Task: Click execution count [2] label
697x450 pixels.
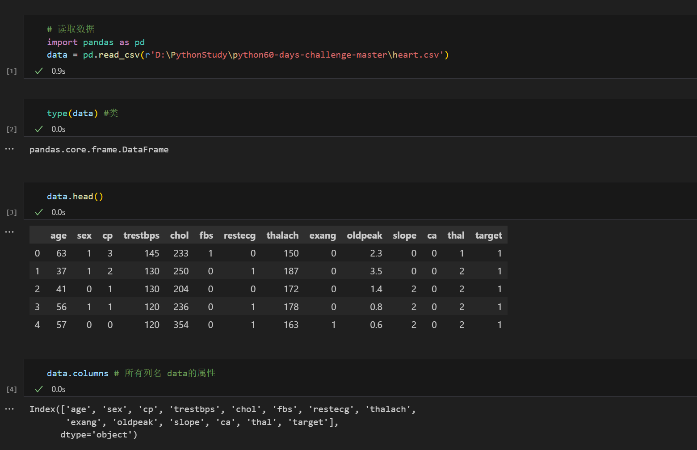Action: tap(12, 129)
